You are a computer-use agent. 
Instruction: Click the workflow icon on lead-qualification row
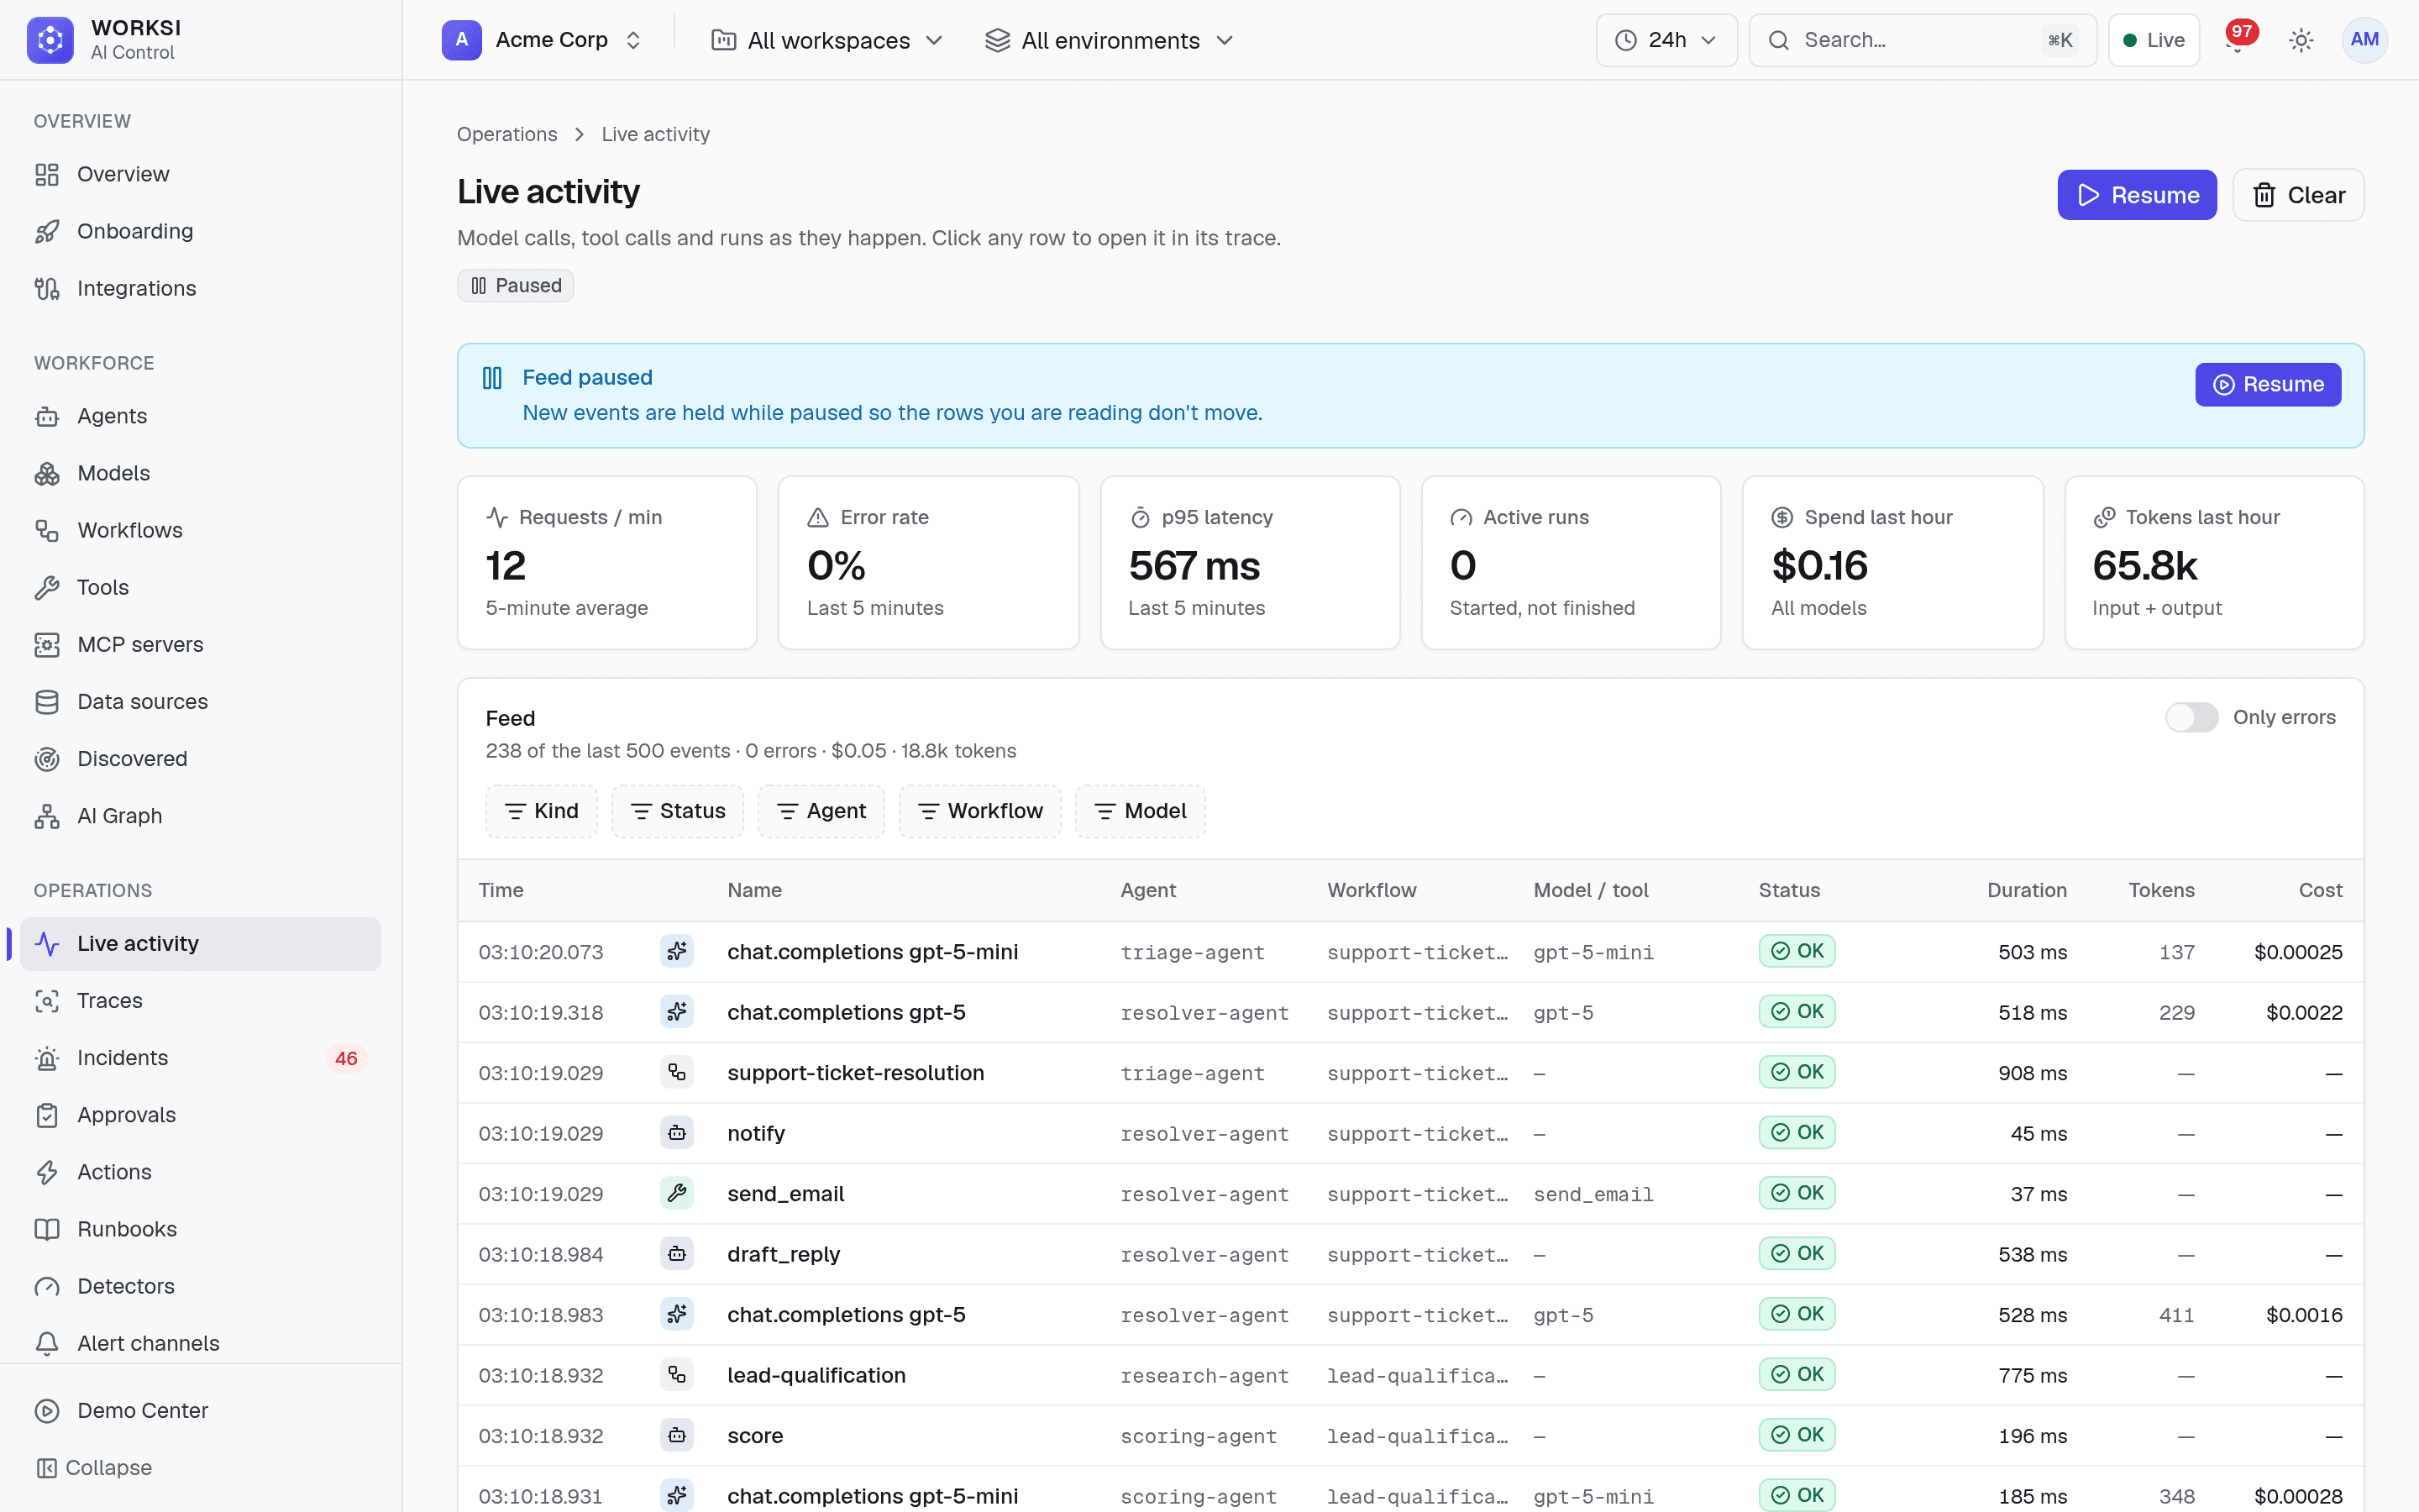pos(677,1375)
